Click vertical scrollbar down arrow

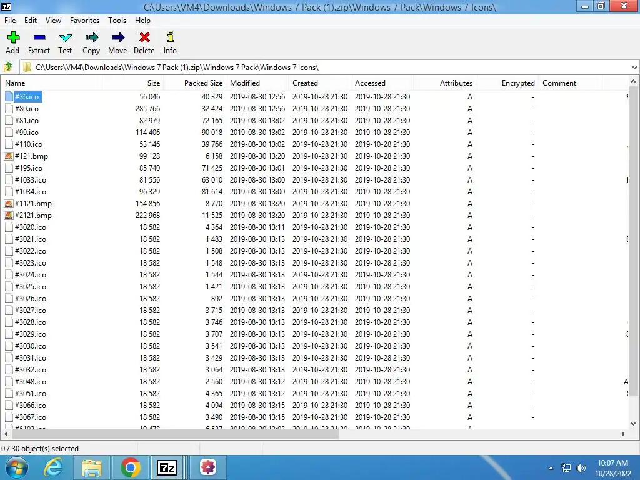click(x=634, y=424)
